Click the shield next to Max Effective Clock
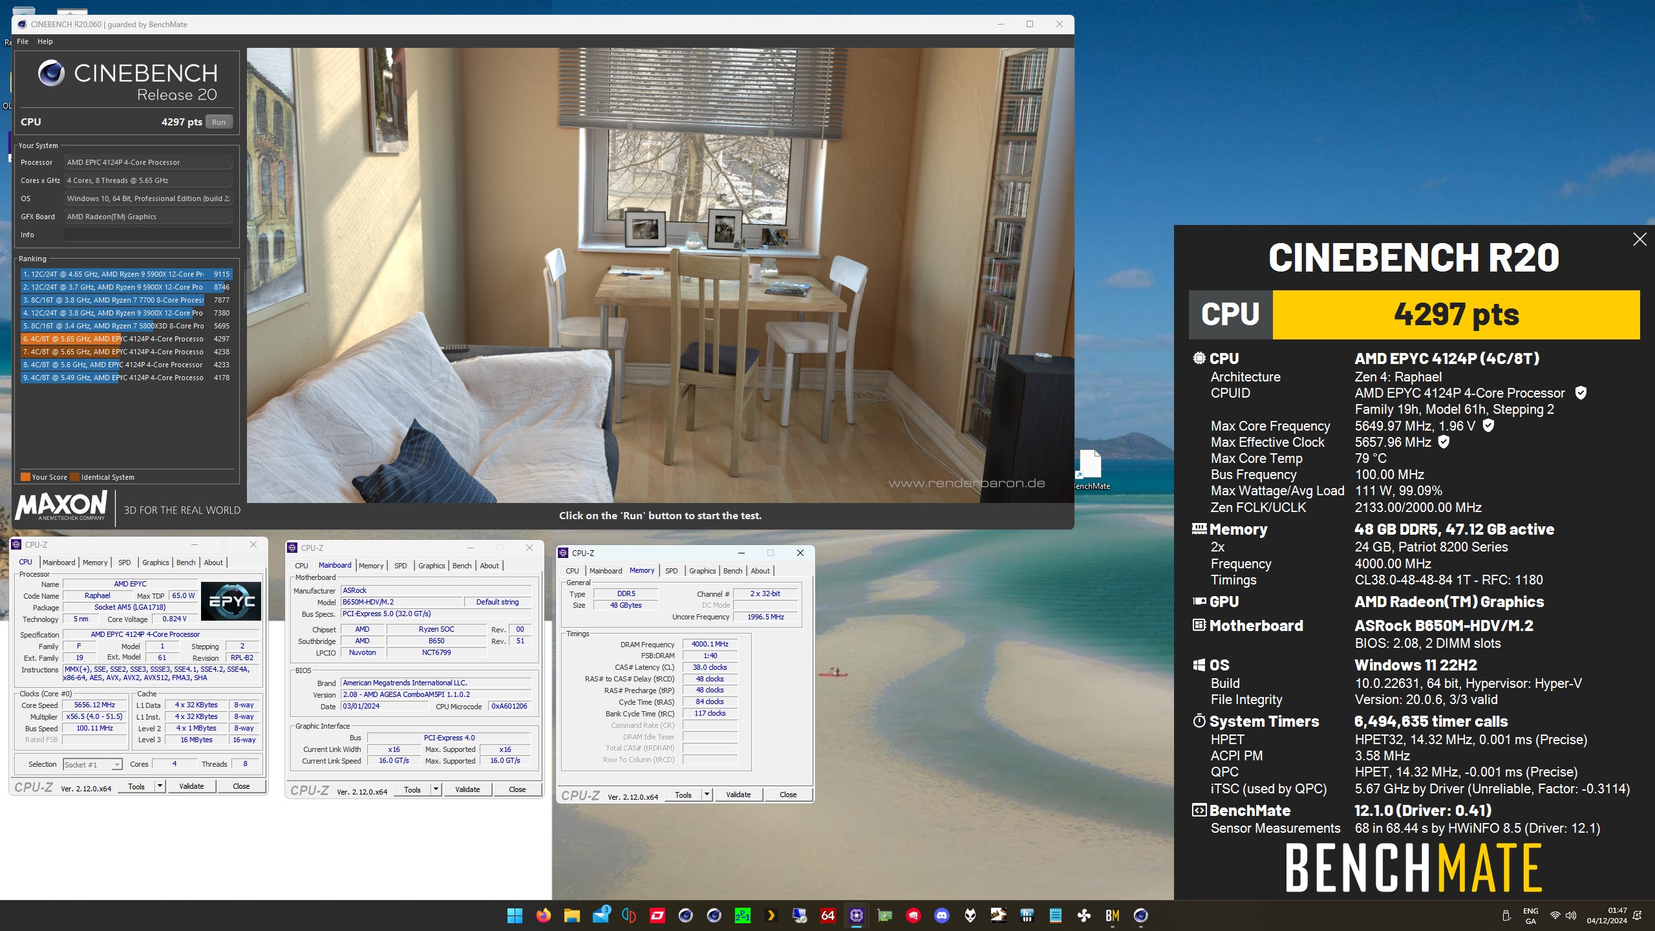The image size is (1655, 931). pos(1444,442)
